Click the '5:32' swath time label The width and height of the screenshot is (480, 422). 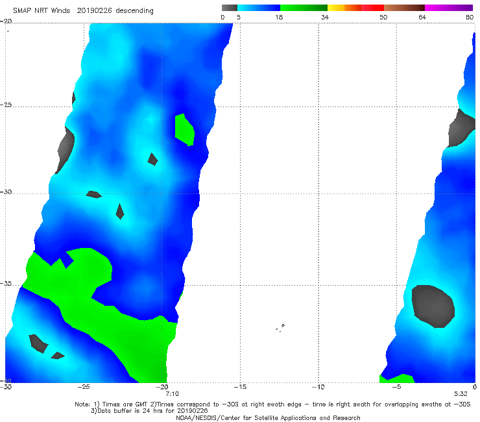[461, 394]
